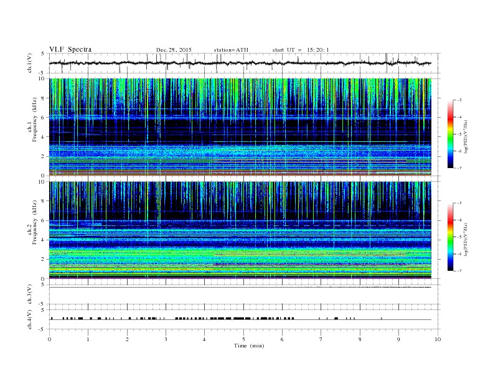
Task: Click the "9" tick on the time axis
Action: [399, 339]
